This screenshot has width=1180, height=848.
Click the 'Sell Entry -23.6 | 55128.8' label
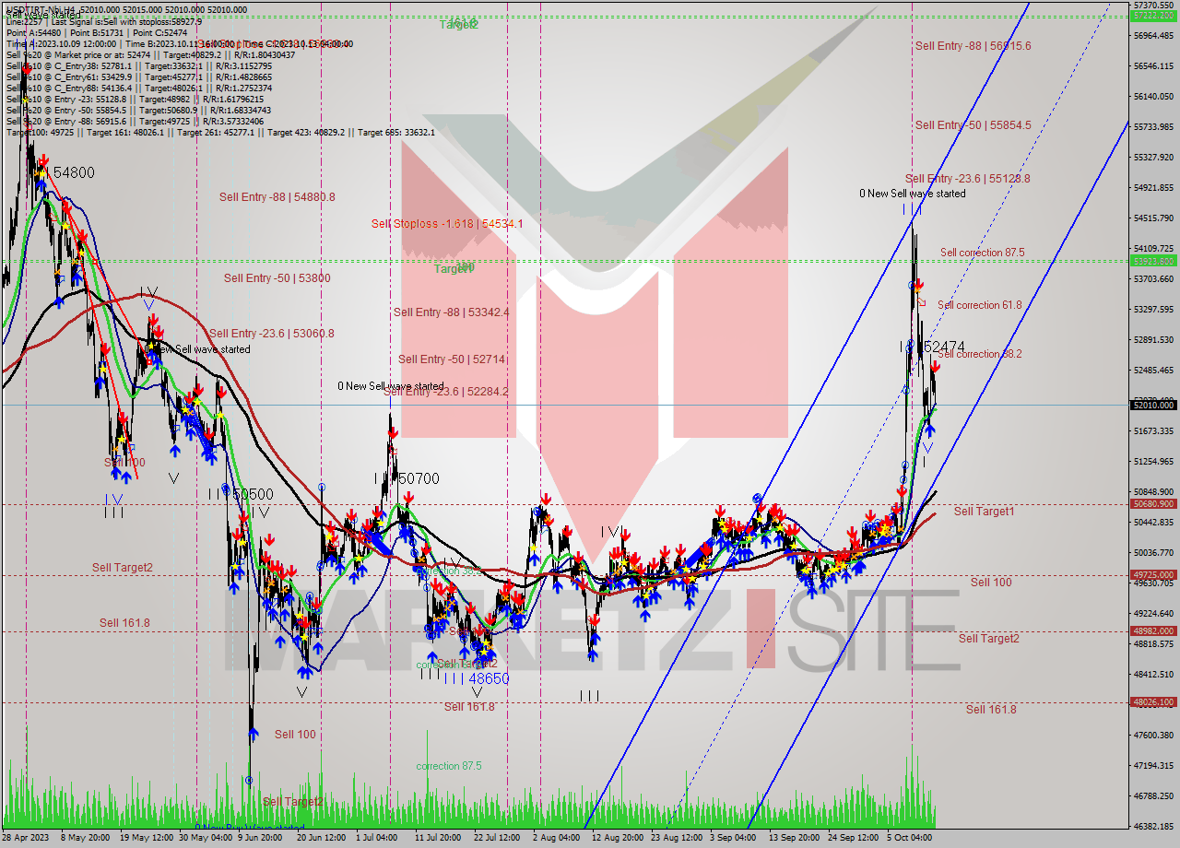(x=967, y=179)
